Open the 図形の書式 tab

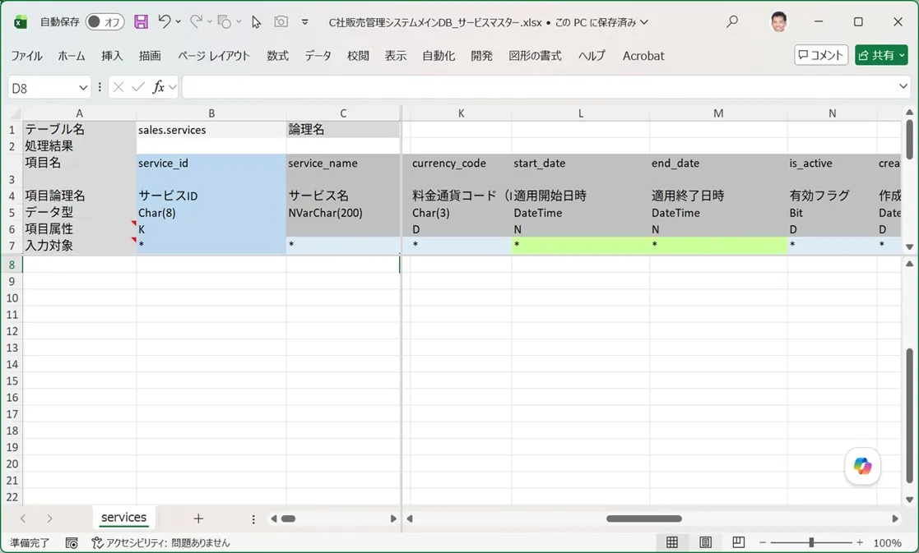click(x=535, y=56)
